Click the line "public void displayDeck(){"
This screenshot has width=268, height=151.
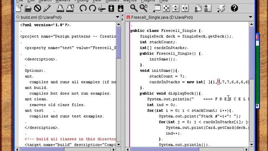point(170,93)
